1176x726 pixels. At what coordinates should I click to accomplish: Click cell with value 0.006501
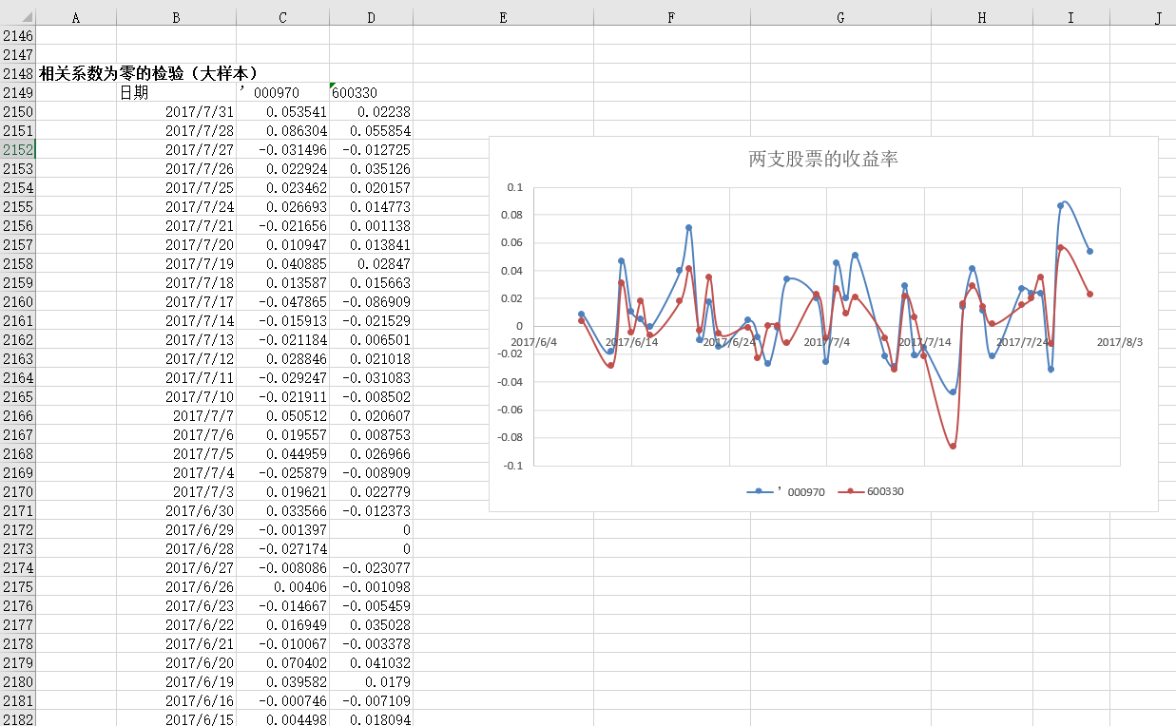372,339
